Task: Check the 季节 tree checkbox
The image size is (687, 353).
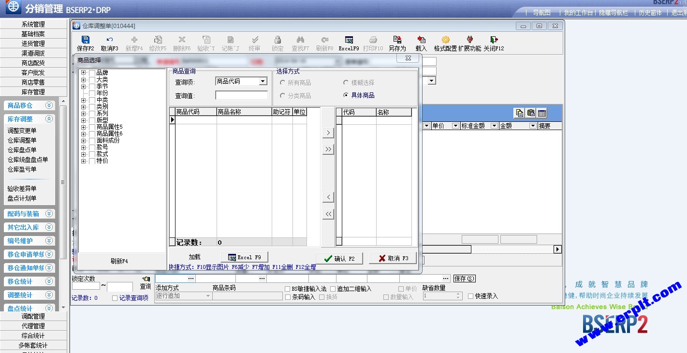Action: click(92, 87)
